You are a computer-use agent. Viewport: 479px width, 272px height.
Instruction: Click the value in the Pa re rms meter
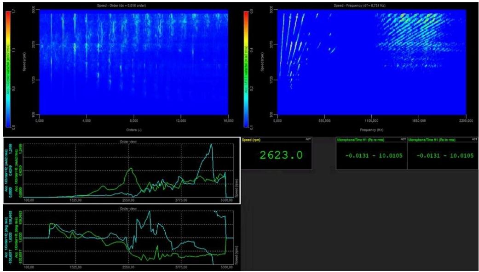pyautogui.click(x=374, y=156)
